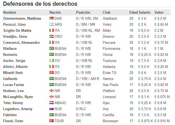The image size is (175, 125).
Task: Click the Russian flag beside RUS
Action: point(52,109)
